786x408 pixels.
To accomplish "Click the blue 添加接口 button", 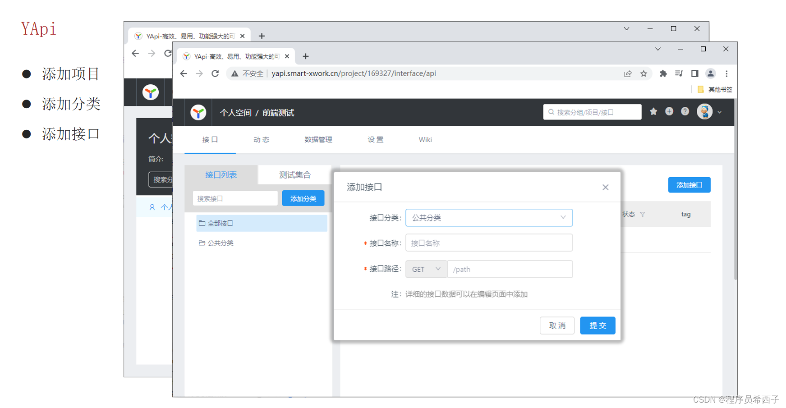I will [x=689, y=185].
